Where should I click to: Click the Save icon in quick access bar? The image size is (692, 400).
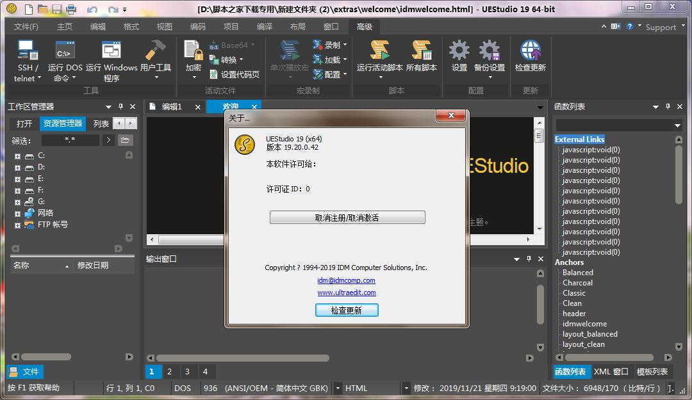tap(57, 9)
